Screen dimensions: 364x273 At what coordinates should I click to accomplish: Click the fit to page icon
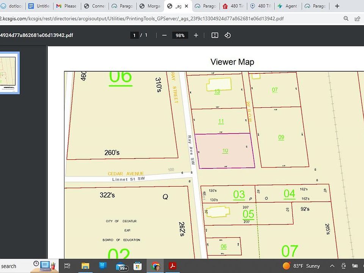(215, 35)
